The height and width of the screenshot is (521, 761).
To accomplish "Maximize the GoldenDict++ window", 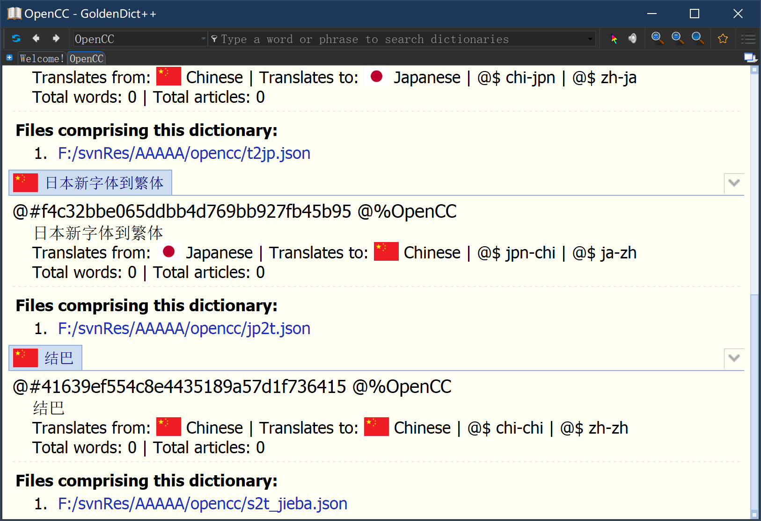I will (x=695, y=14).
